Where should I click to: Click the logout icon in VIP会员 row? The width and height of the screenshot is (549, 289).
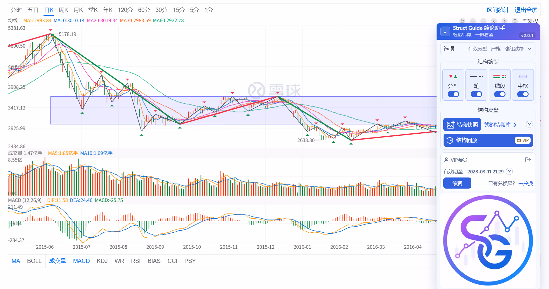[528, 160]
